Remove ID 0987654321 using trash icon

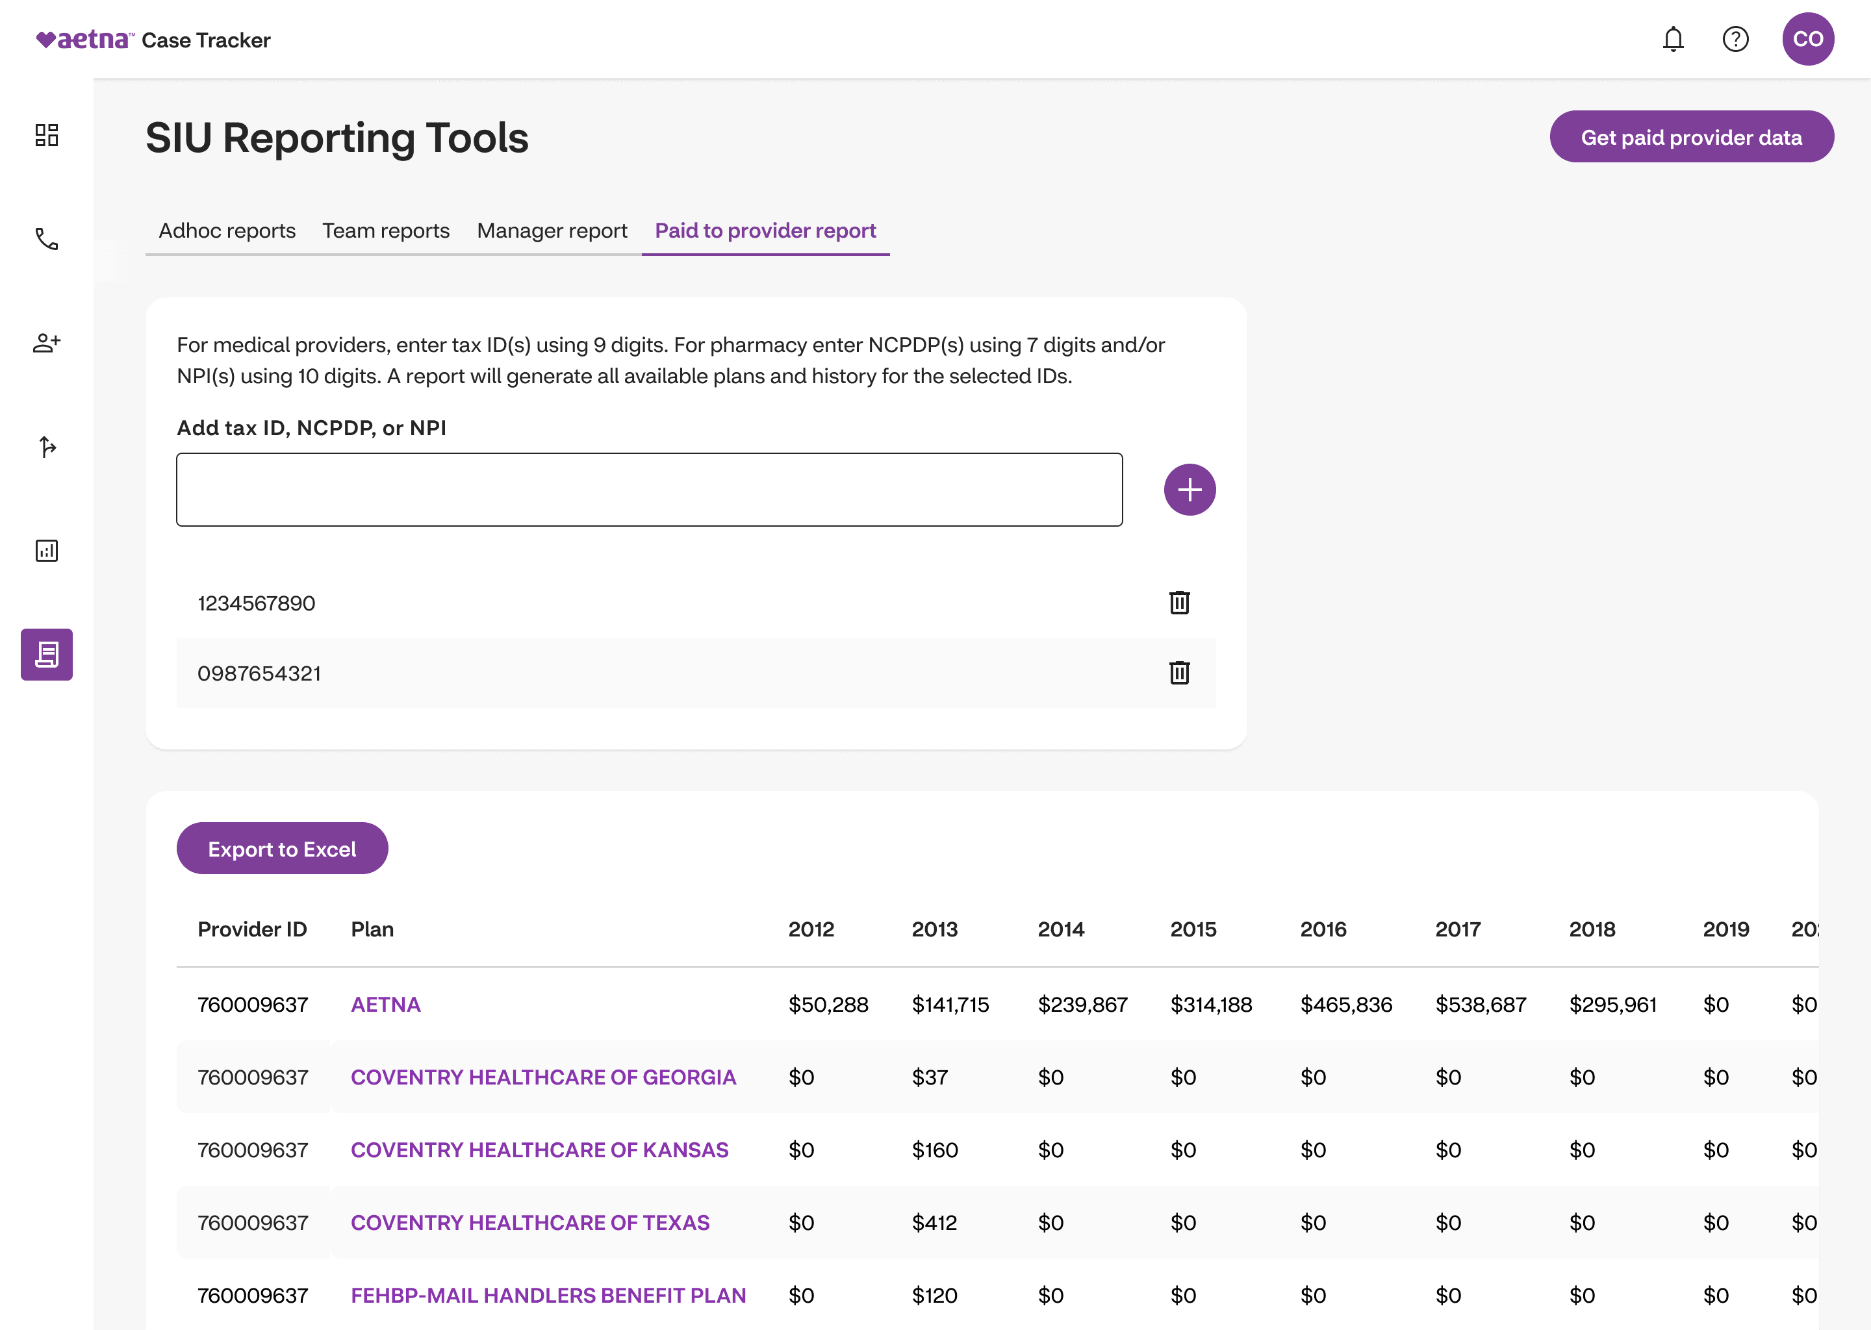[x=1179, y=673]
